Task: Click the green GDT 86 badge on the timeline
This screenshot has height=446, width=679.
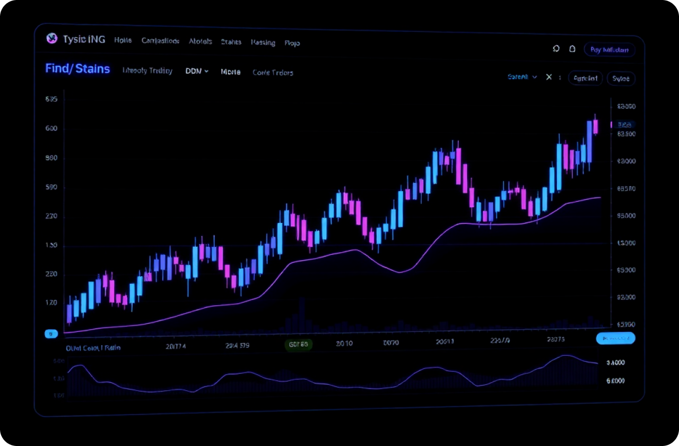Action: click(x=299, y=344)
